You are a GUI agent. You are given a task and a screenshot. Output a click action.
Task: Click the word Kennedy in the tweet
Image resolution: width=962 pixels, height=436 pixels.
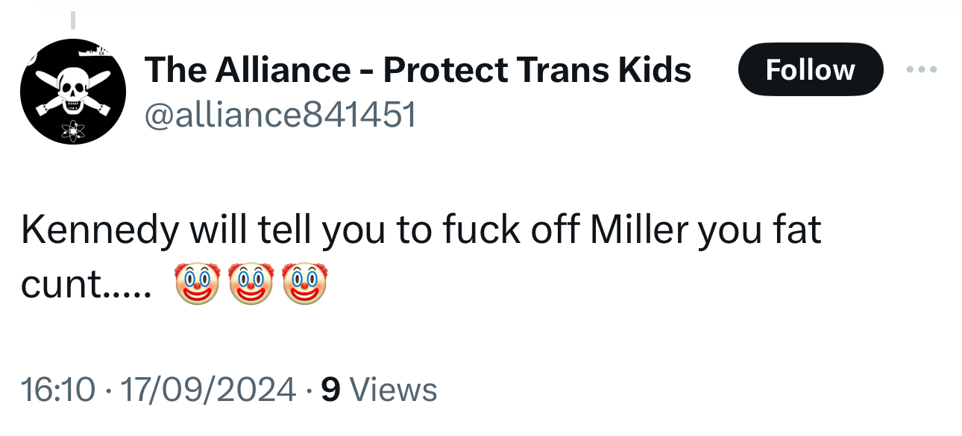tap(99, 231)
